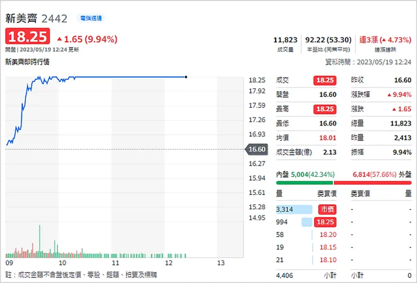The height and width of the screenshot is (283, 417).
Task: Click the red 市價 market price badge
Action: [x=328, y=209]
